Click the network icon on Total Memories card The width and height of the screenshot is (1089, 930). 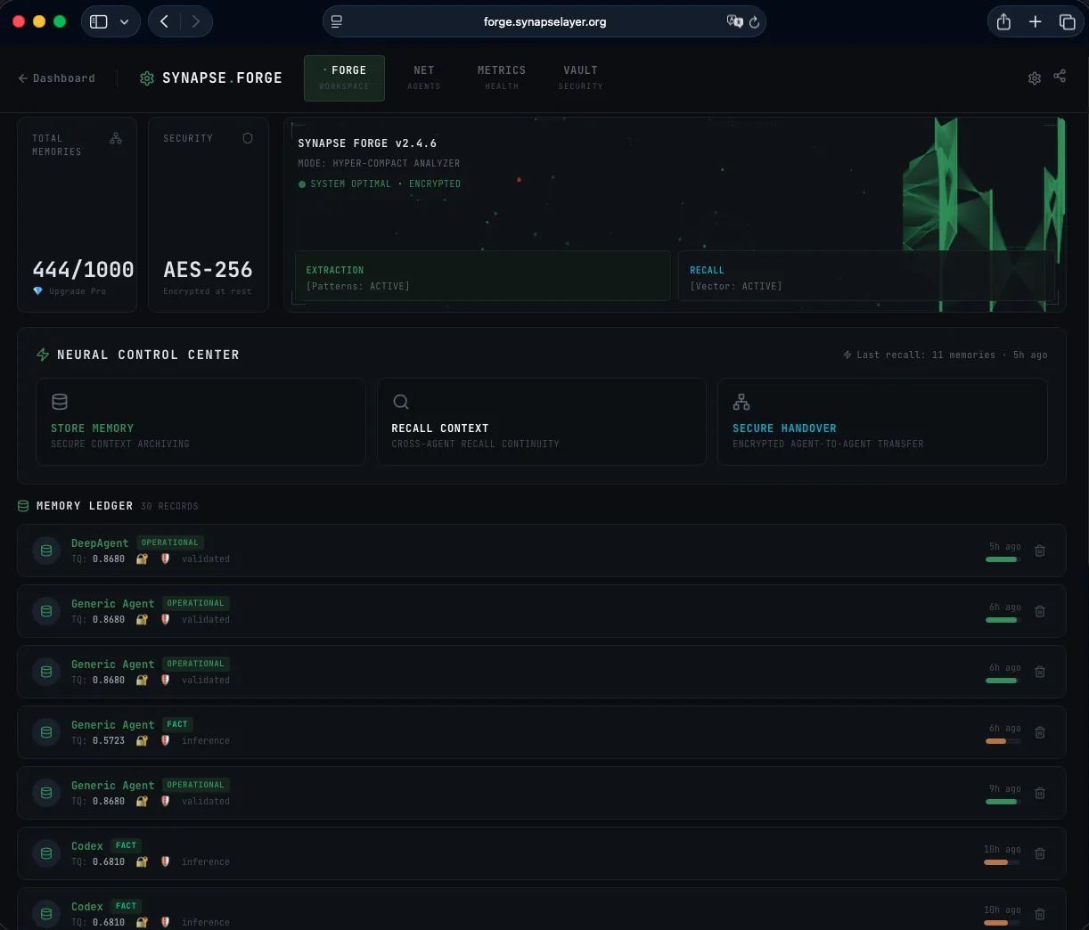(116, 138)
